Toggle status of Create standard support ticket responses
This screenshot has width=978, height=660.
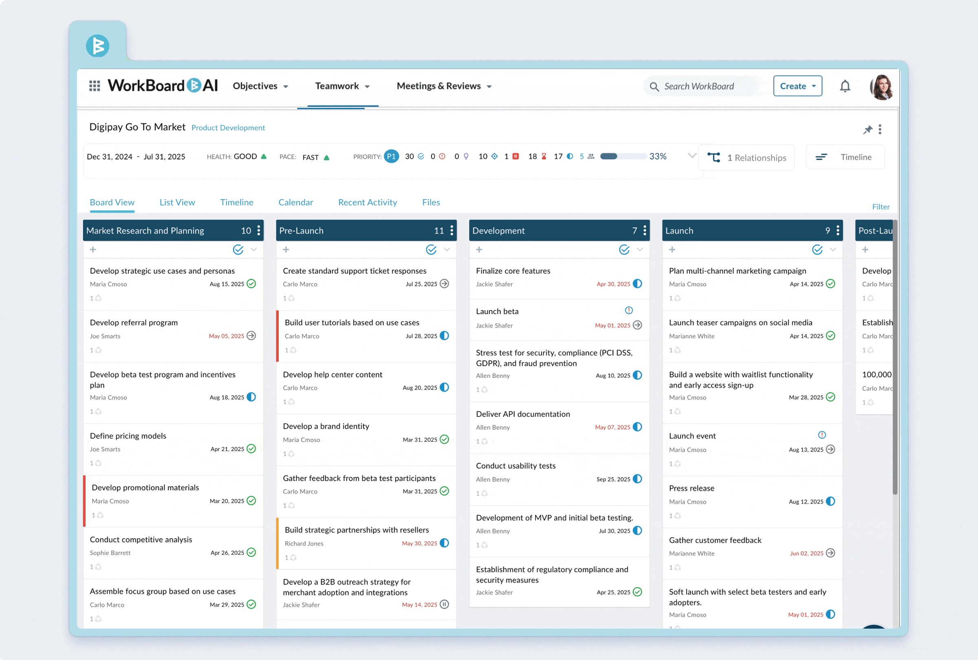(x=445, y=284)
